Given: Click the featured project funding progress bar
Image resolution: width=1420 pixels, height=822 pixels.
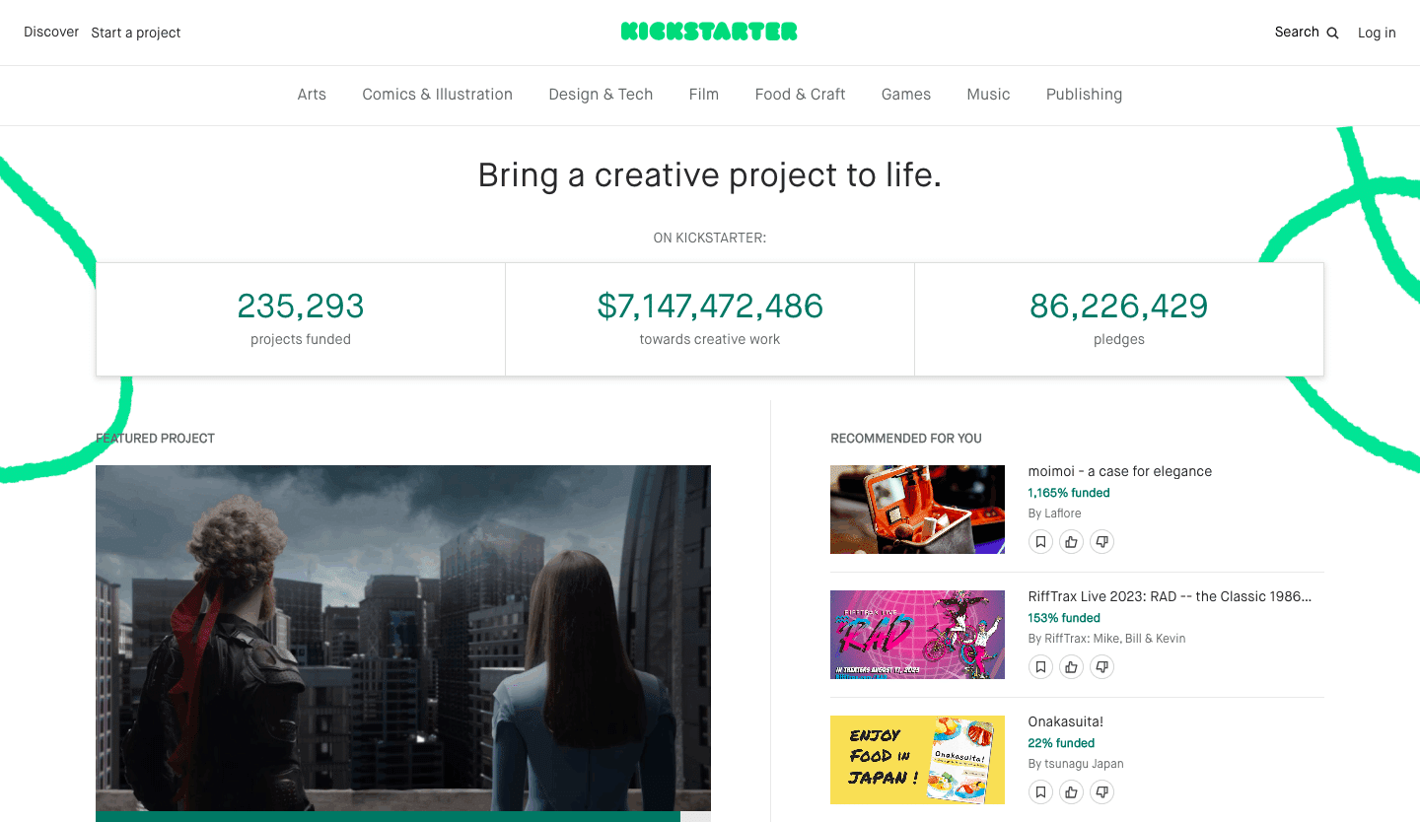Looking at the screenshot, I should (403, 817).
